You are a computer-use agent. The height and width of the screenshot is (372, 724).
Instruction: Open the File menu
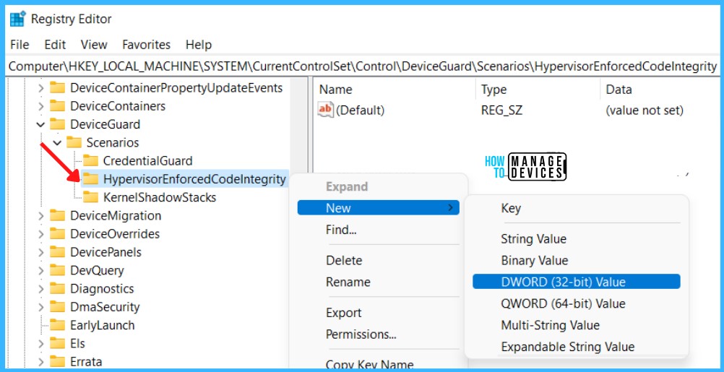coord(20,45)
